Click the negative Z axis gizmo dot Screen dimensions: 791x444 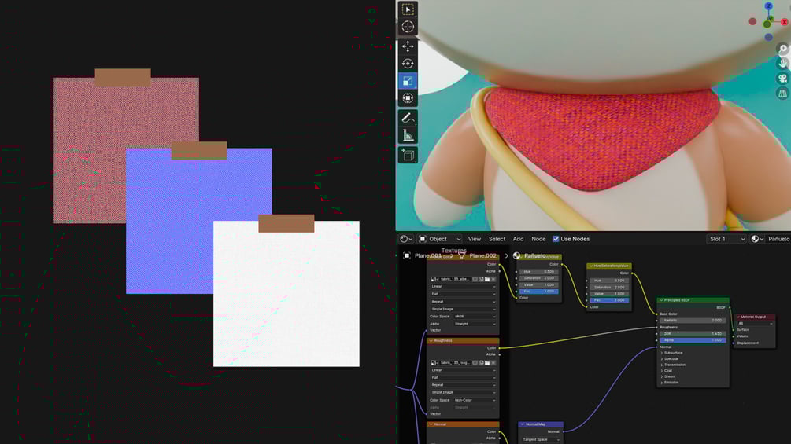(x=768, y=37)
